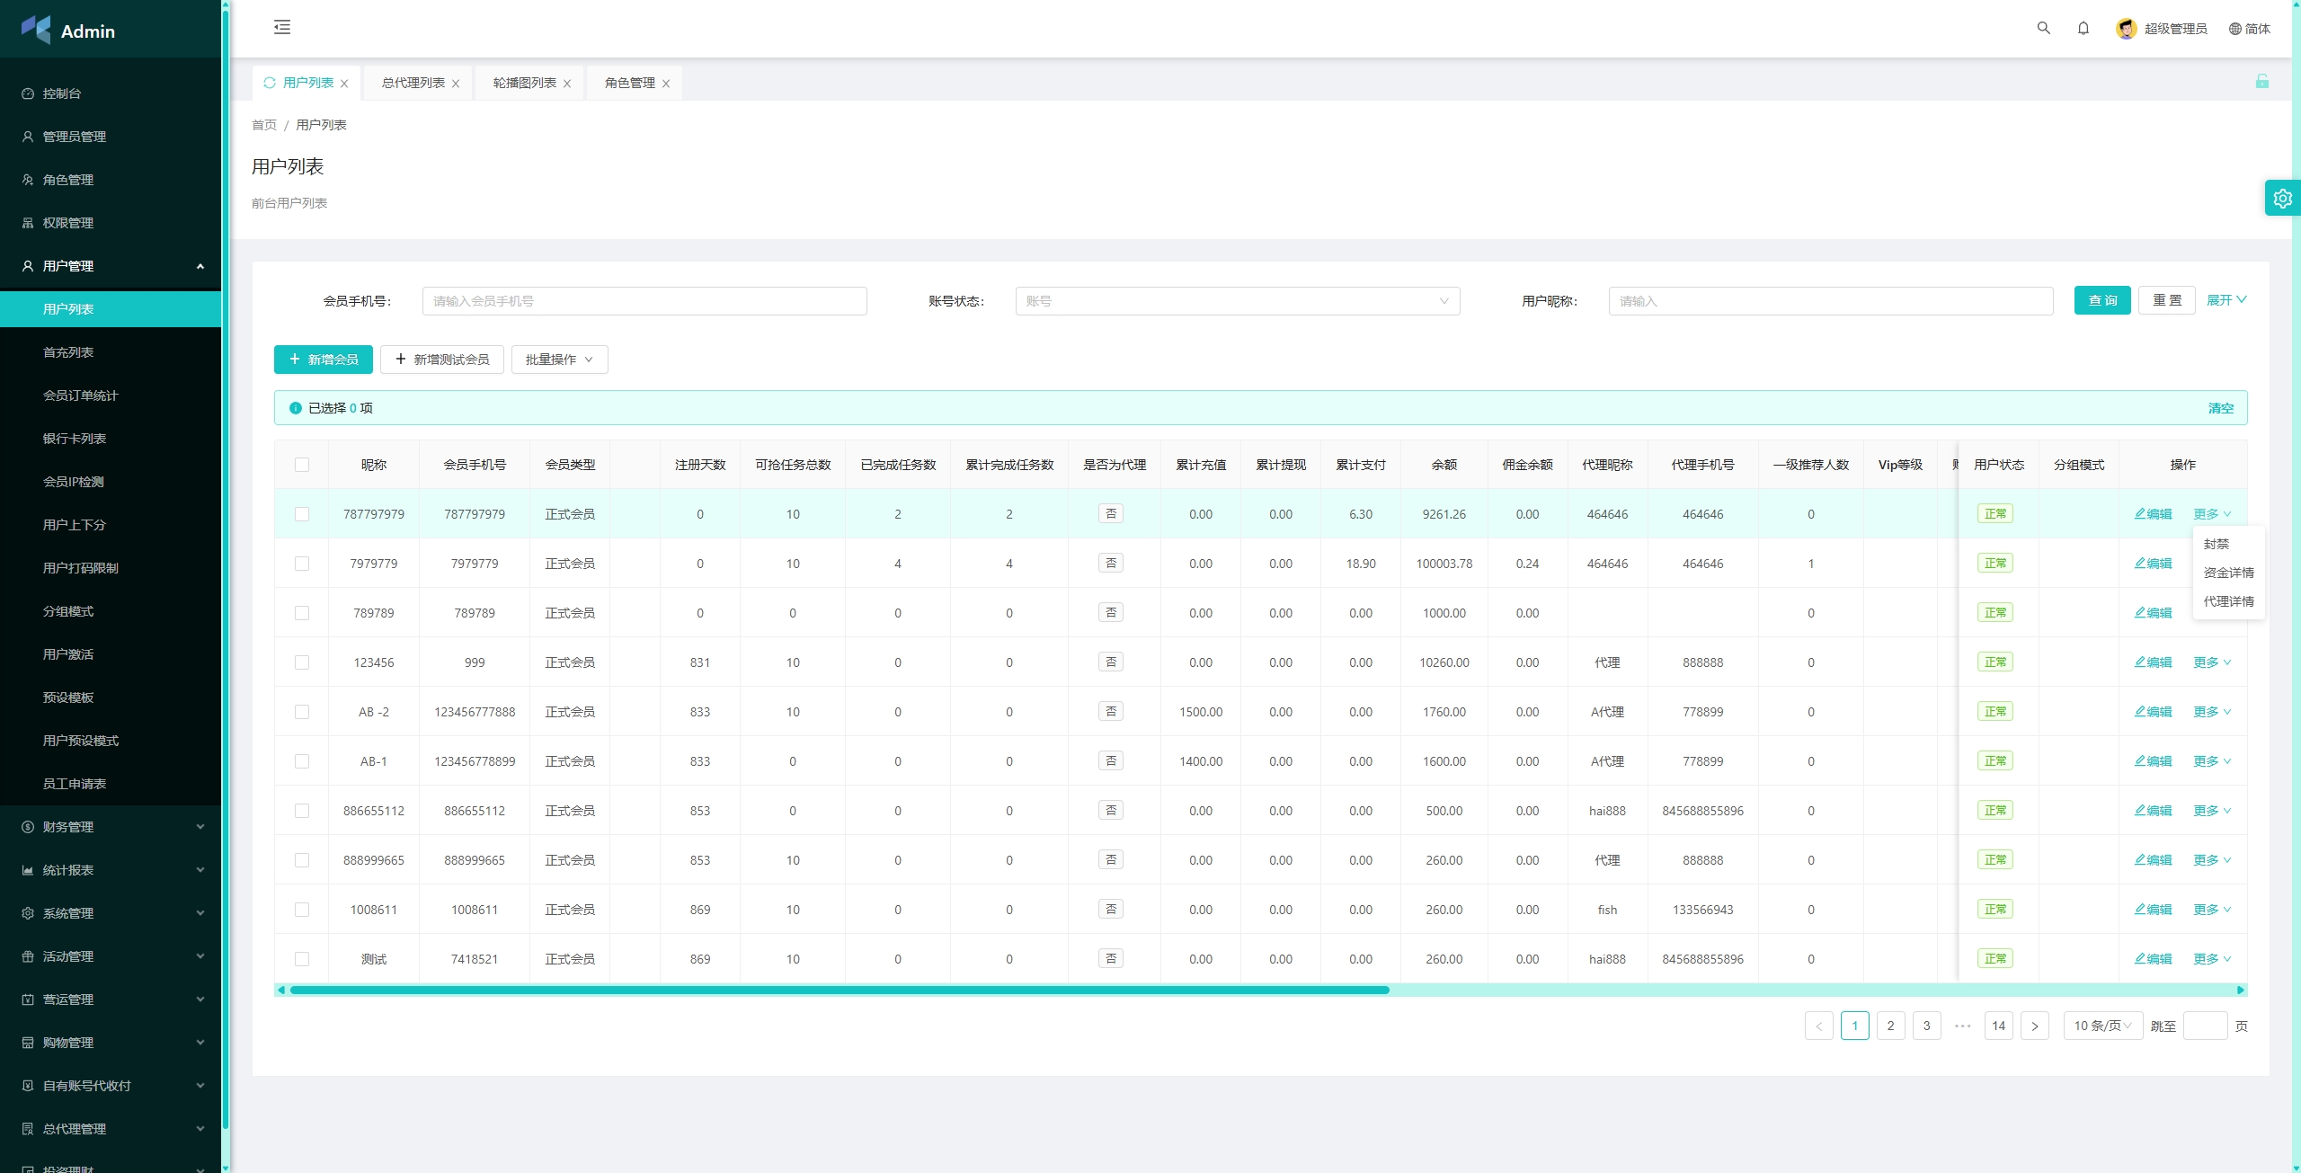Open notifications bell icon
This screenshot has width=2301, height=1173.
[2083, 28]
